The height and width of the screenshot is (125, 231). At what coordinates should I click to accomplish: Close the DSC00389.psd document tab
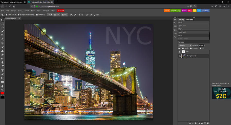[19, 18]
